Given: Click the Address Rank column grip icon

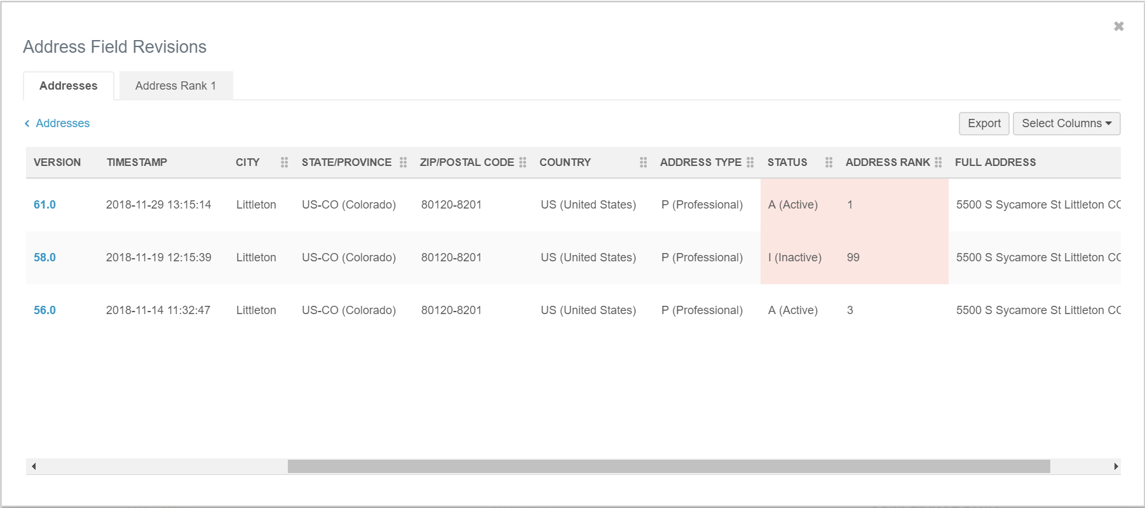Looking at the screenshot, I should (x=938, y=162).
